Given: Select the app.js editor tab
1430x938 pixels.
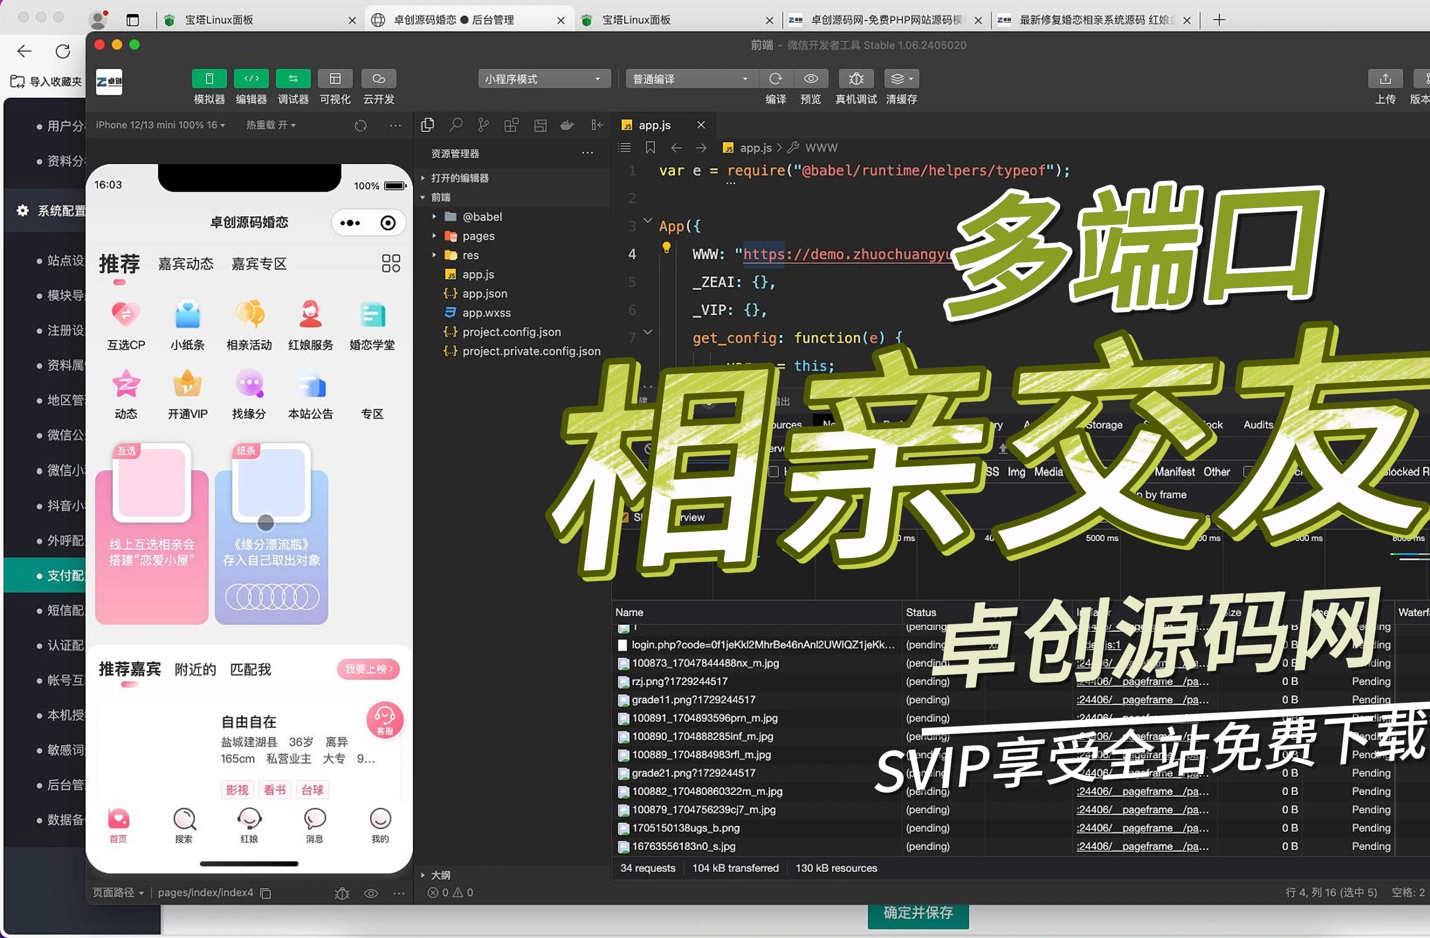Looking at the screenshot, I should pos(654,125).
